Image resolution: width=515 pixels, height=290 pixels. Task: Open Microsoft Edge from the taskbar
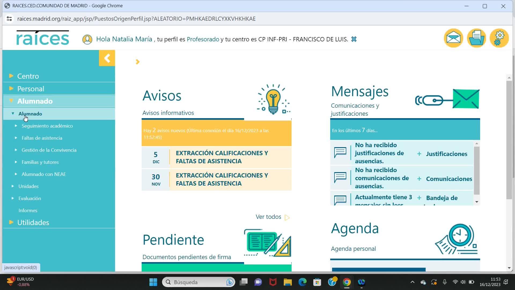(x=302, y=282)
